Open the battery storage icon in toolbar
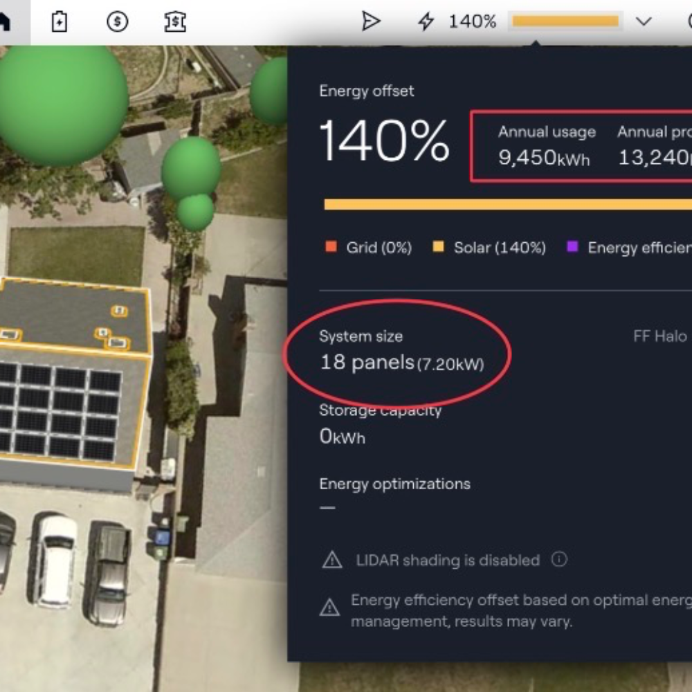The width and height of the screenshot is (692, 692). point(59,21)
